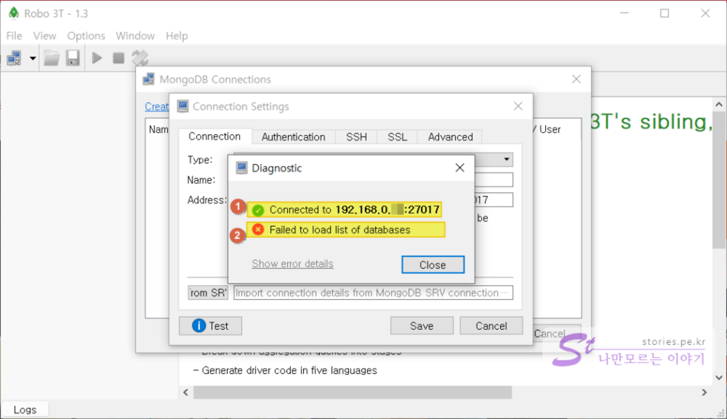The width and height of the screenshot is (727, 419).
Task: Click the rotate/refresh toolbar icon
Action: (x=140, y=58)
